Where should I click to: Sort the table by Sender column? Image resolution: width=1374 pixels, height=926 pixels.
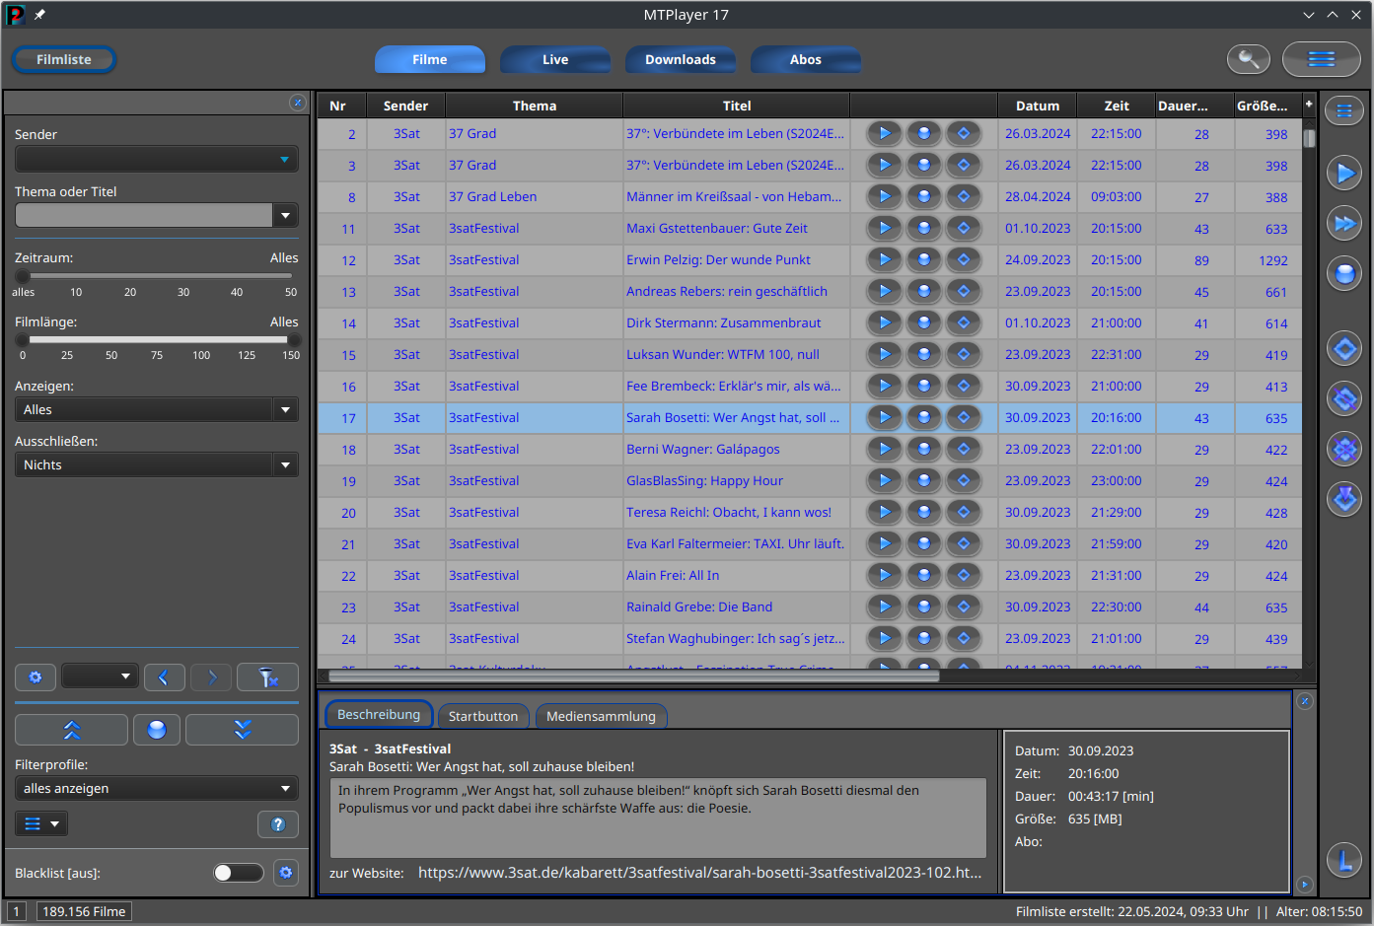(405, 106)
